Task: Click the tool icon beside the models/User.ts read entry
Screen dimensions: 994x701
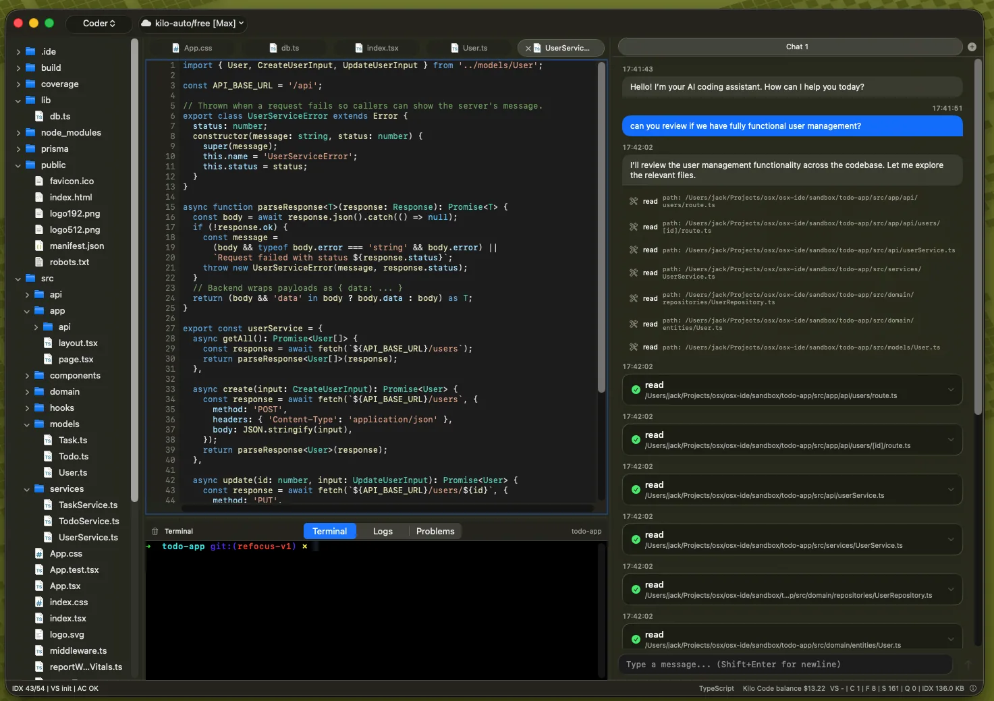Action: click(x=634, y=347)
